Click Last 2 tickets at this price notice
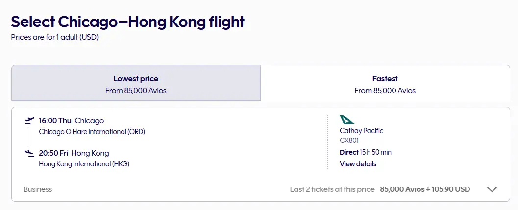Viewport: 518px width, 210px height. (x=332, y=189)
